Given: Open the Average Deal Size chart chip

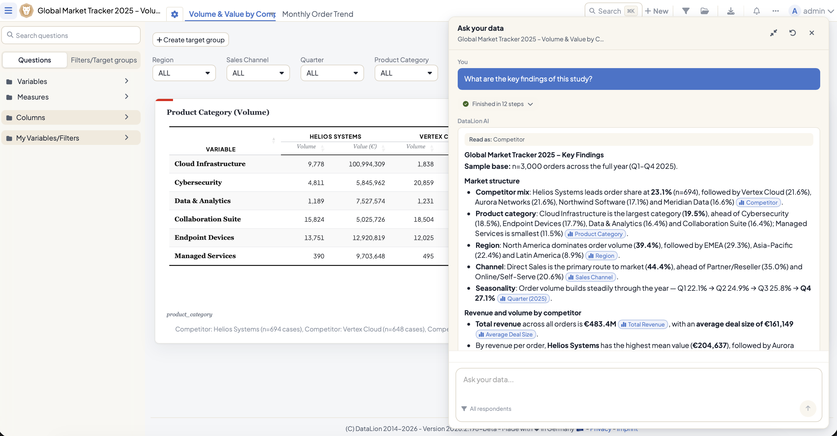Looking at the screenshot, I should coord(506,334).
